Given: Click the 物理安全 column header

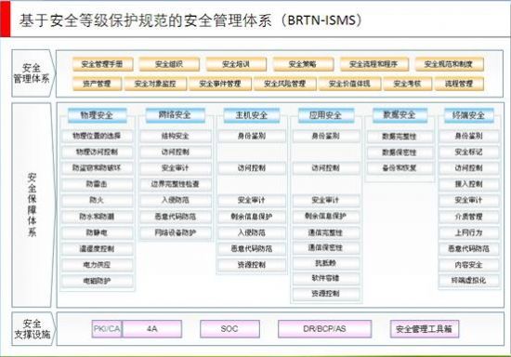Looking at the screenshot, I should click(98, 115).
